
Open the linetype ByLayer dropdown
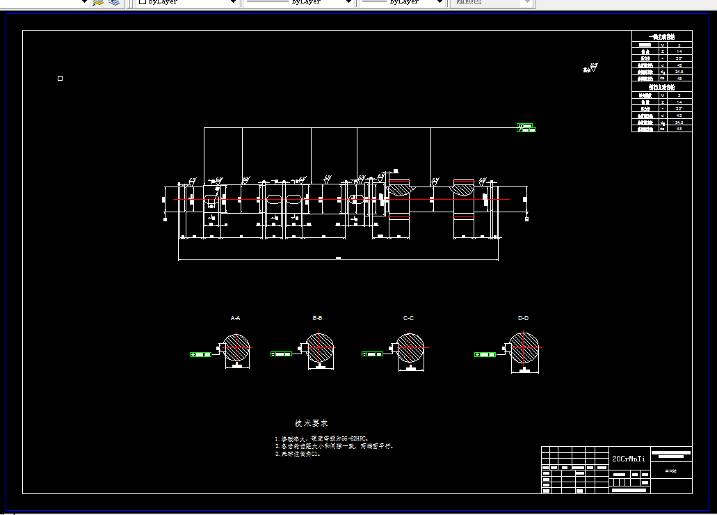298,2
